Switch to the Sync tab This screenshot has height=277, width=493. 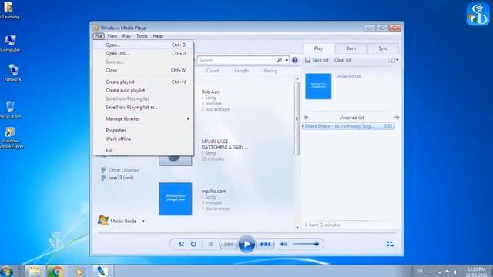[383, 48]
